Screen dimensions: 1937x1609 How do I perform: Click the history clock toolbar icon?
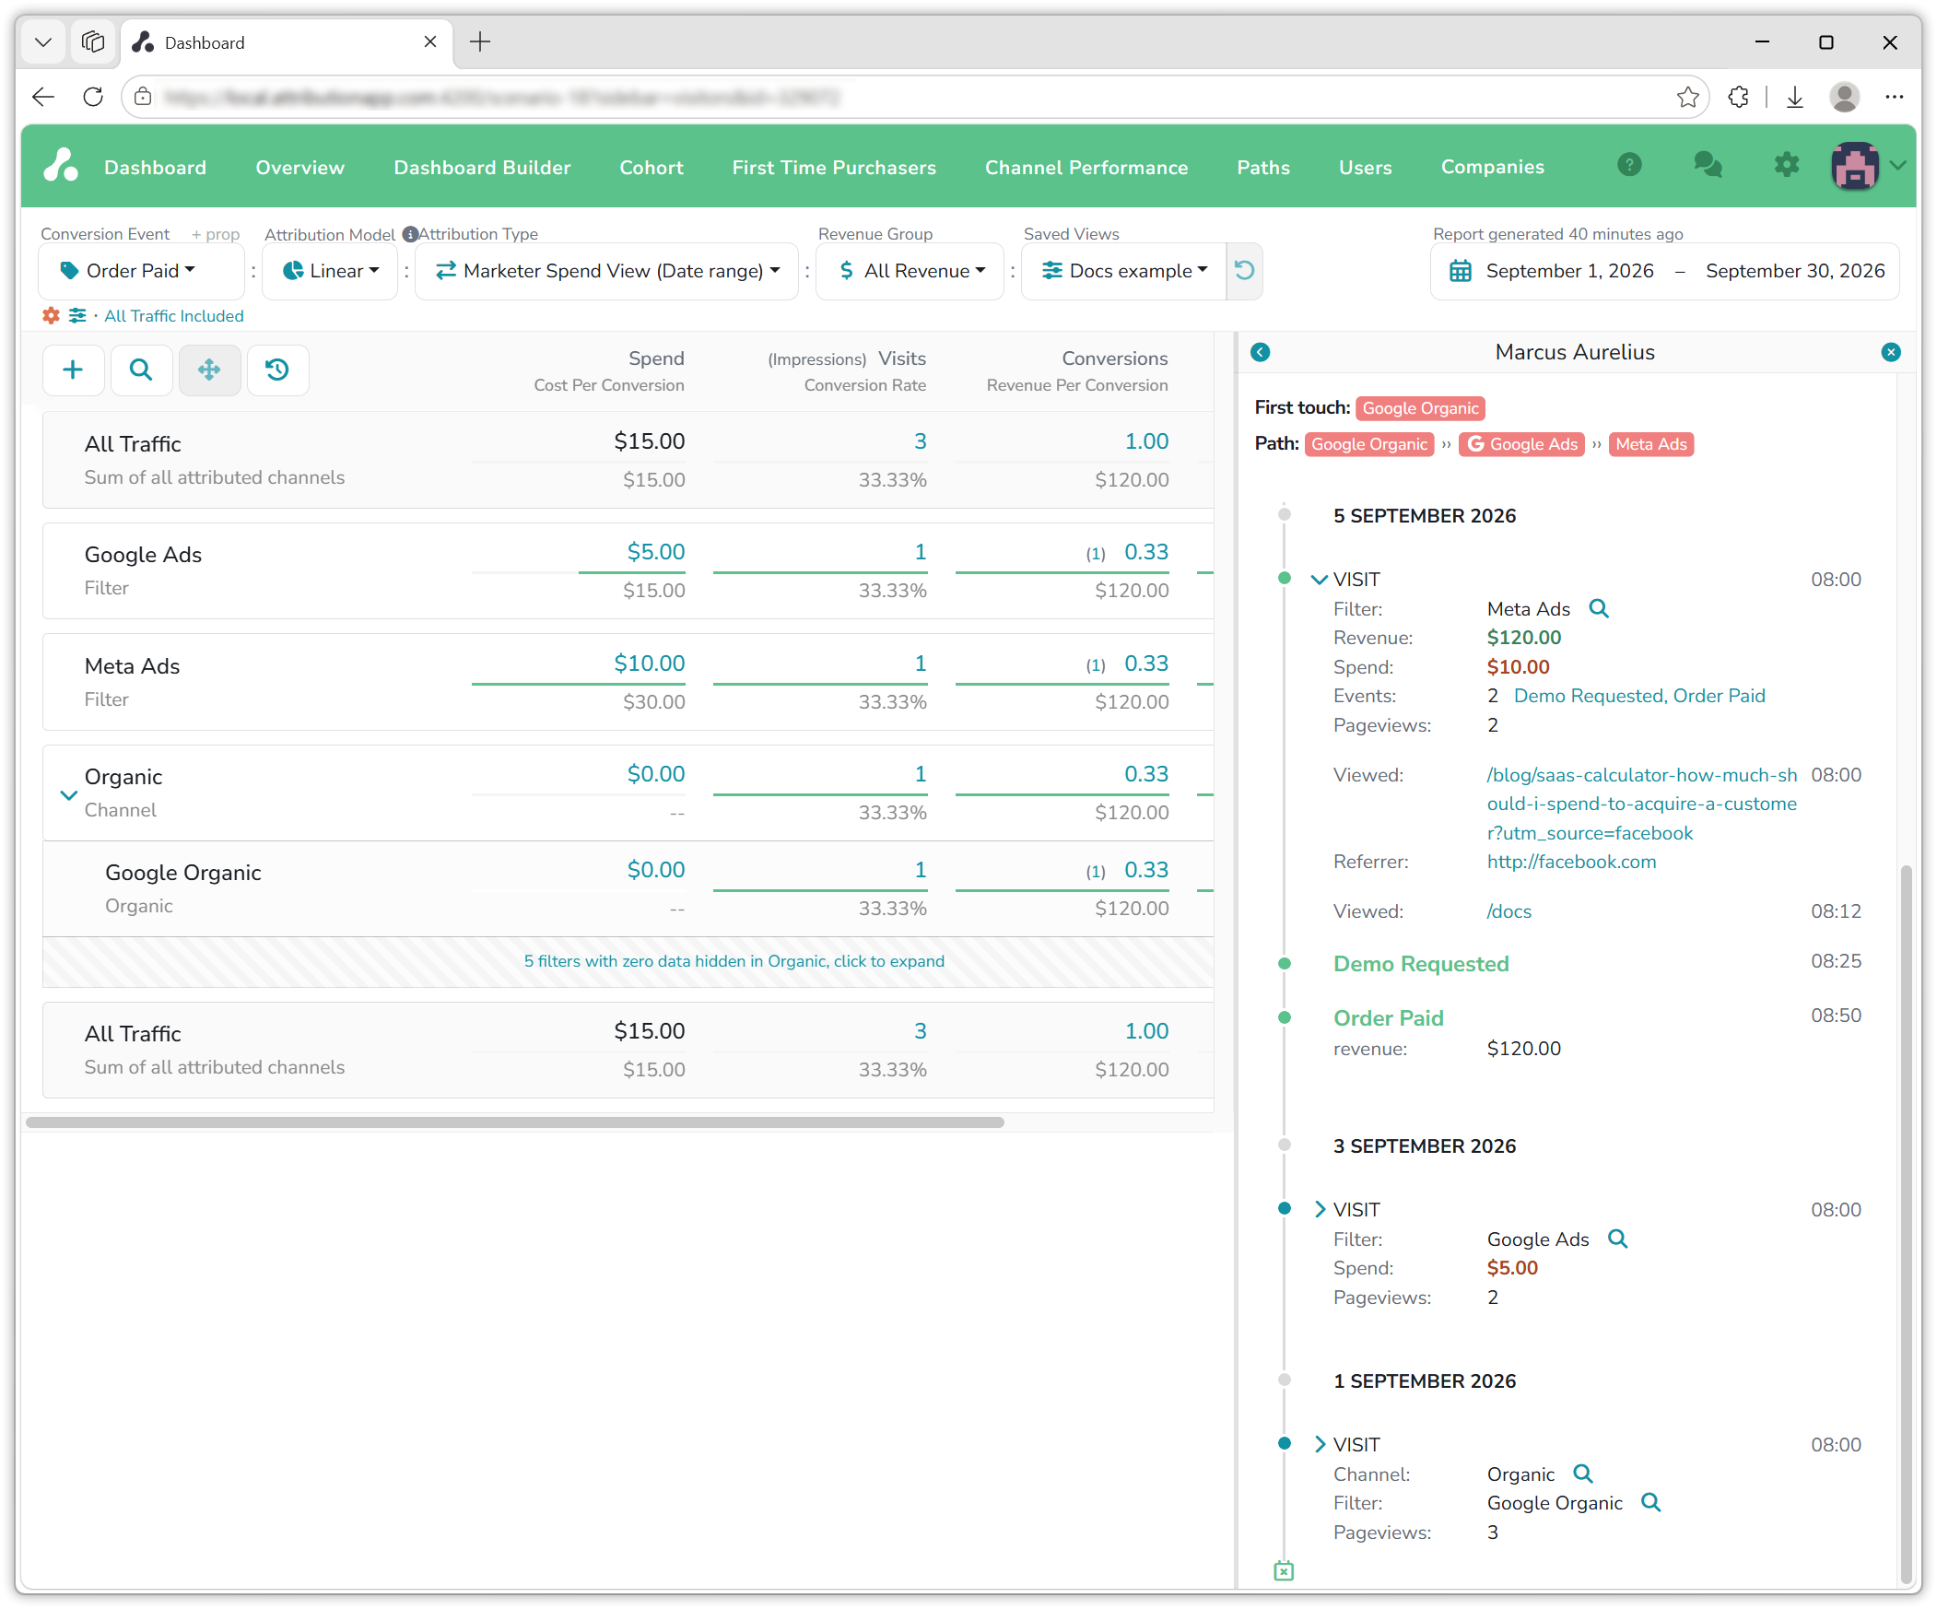(x=277, y=370)
